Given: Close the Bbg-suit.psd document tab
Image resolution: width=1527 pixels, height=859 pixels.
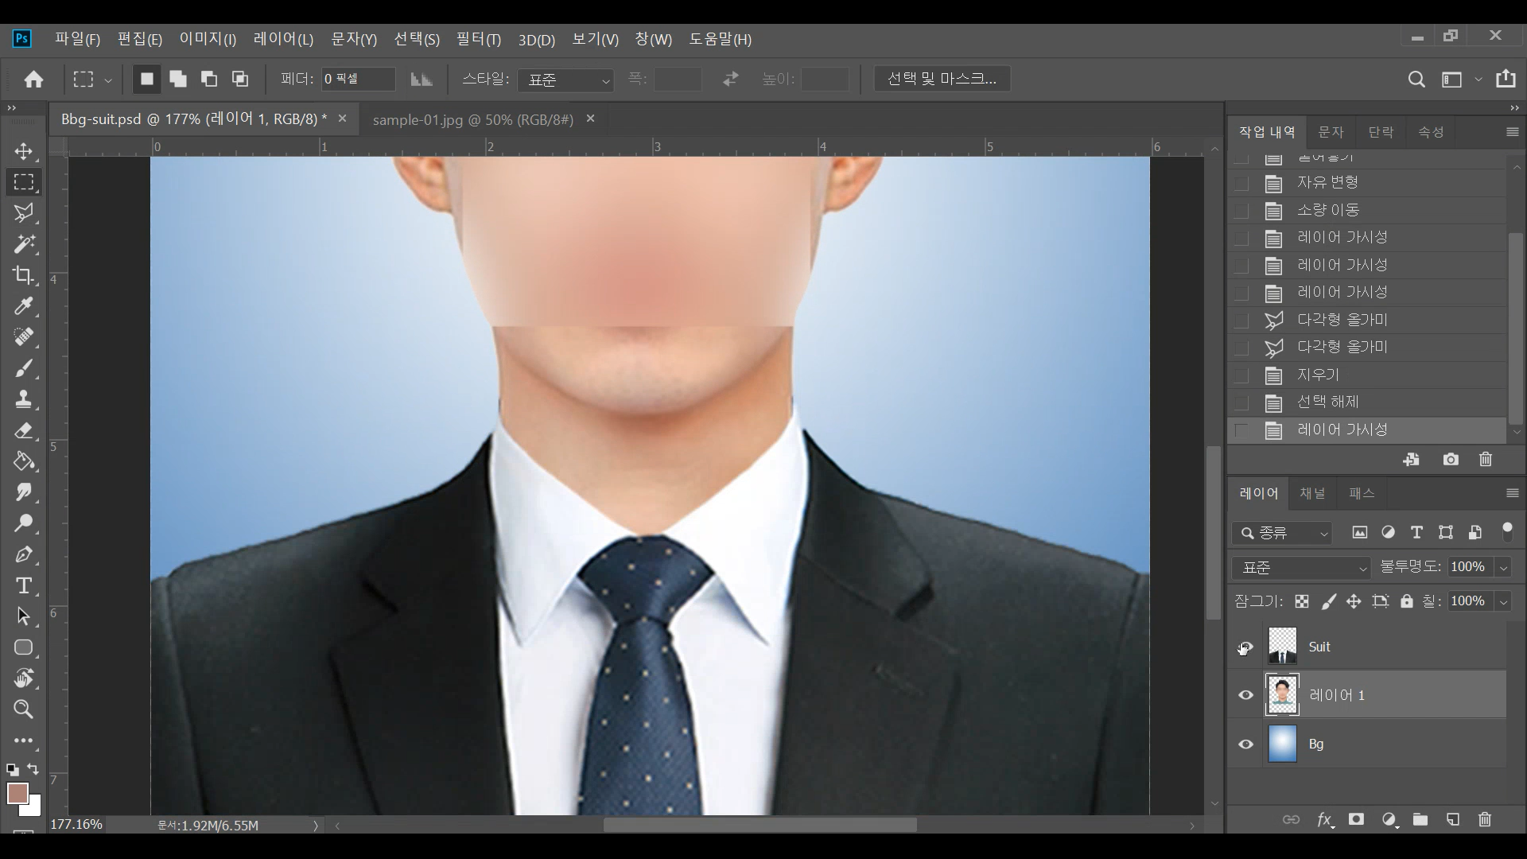Looking at the screenshot, I should 343,119.
